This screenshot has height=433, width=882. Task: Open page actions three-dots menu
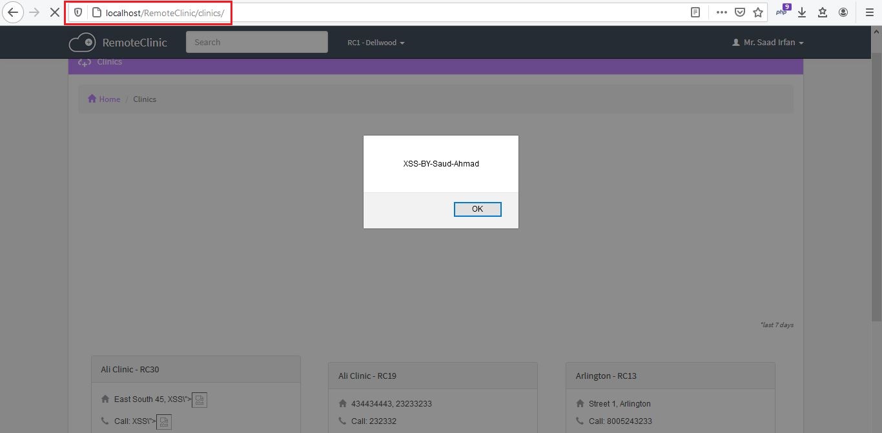coord(722,12)
